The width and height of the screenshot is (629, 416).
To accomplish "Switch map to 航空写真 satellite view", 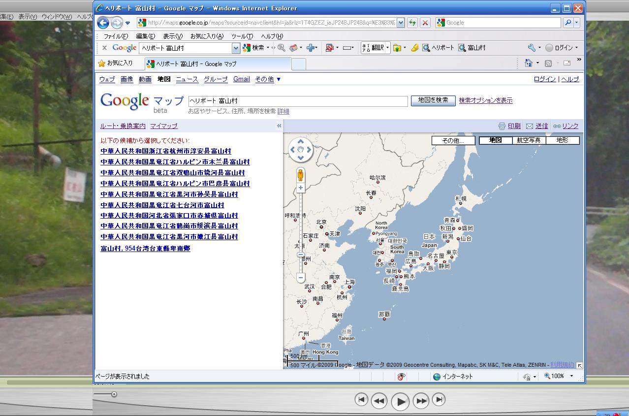I will 529,140.
